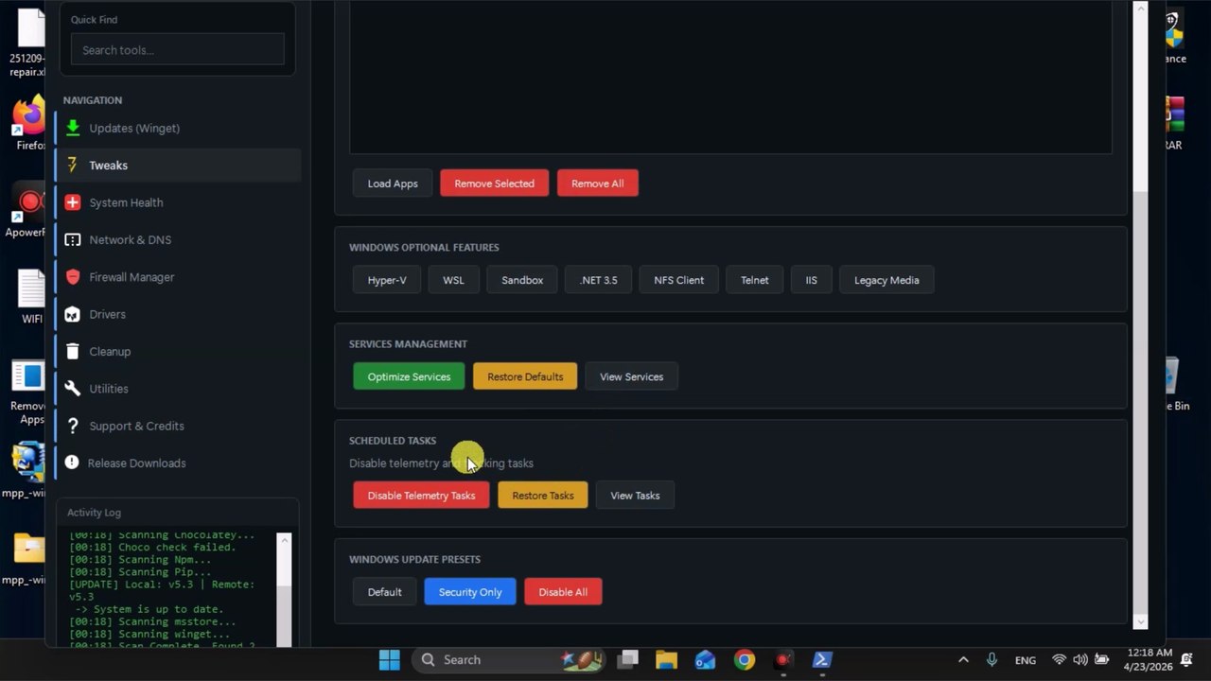Click the Quick Find search tools field
The width and height of the screenshot is (1211, 681).
[x=178, y=50]
